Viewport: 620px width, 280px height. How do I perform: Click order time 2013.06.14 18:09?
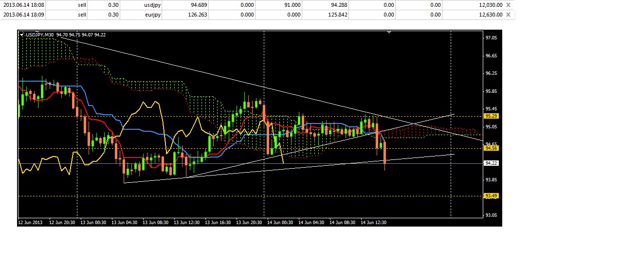[x=24, y=15]
